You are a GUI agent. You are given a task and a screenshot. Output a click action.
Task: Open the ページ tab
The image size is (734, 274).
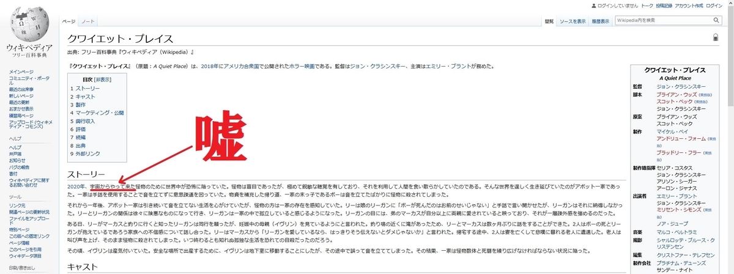coord(69,21)
